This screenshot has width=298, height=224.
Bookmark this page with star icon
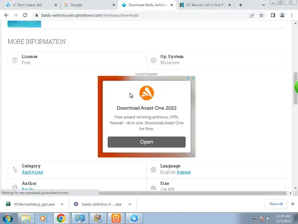[261, 15]
